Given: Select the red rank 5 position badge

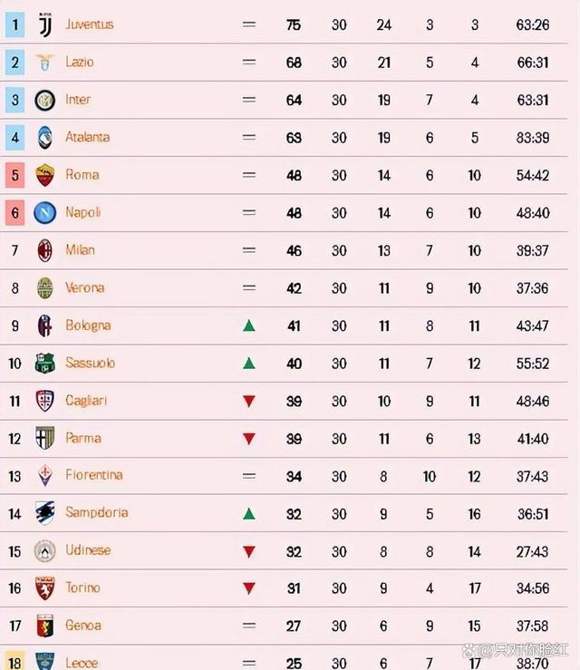Looking at the screenshot, I should (x=14, y=175).
